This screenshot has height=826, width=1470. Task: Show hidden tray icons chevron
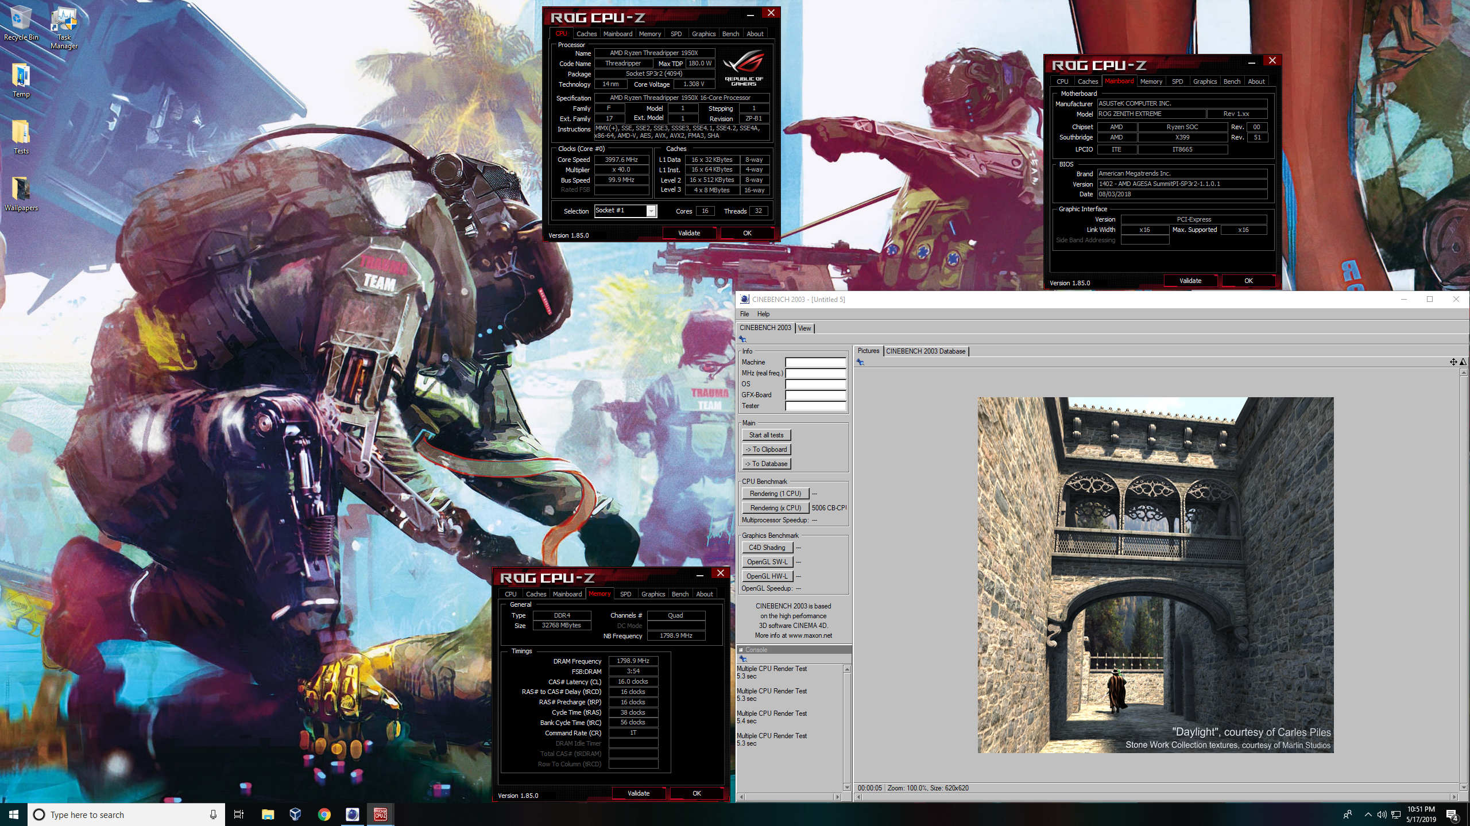(x=1368, y=815)
